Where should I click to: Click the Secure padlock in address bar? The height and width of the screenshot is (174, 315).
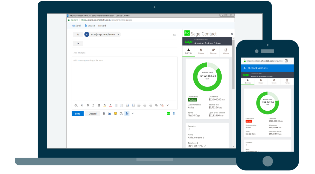click(69, 20)
